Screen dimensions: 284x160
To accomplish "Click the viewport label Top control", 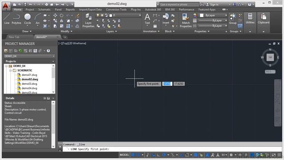I will 65,44.
